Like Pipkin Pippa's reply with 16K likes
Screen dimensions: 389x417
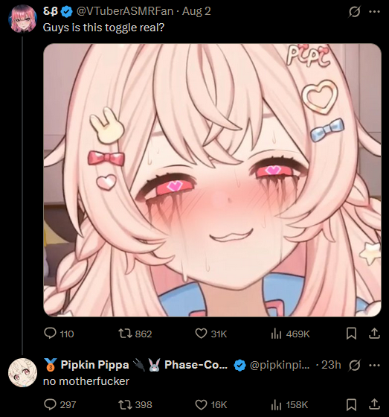[211, 404]
